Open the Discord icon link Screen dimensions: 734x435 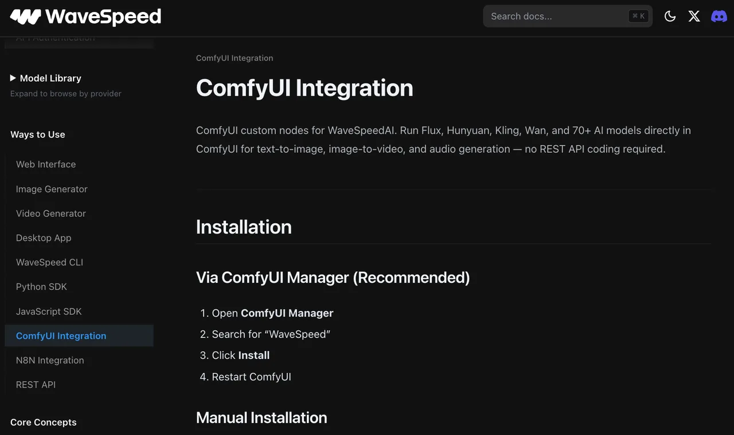tap(719, 16)
